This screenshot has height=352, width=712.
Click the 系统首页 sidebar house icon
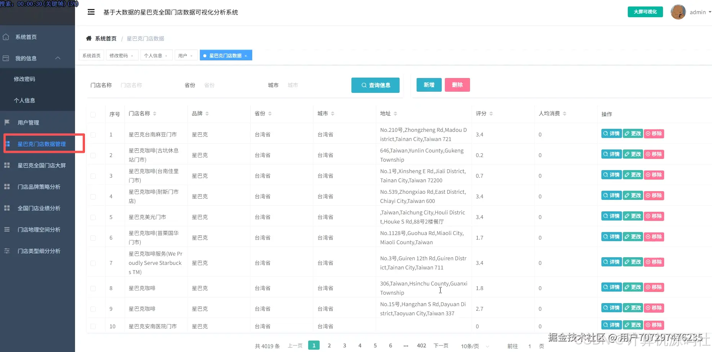pos(6,37)
